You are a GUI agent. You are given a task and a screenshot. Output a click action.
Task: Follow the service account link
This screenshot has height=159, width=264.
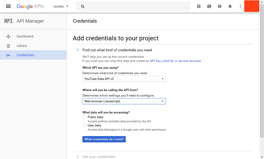click(189, 61)
